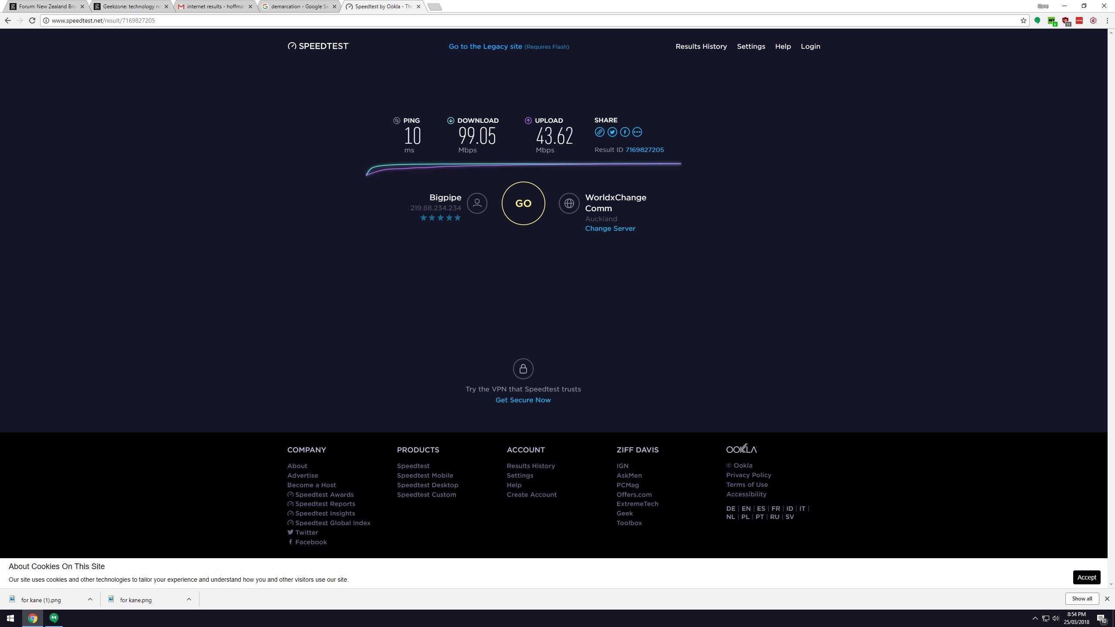Open Speedtest Desktop product link
The image size is (1115, 627).
[x=427, y=485]
